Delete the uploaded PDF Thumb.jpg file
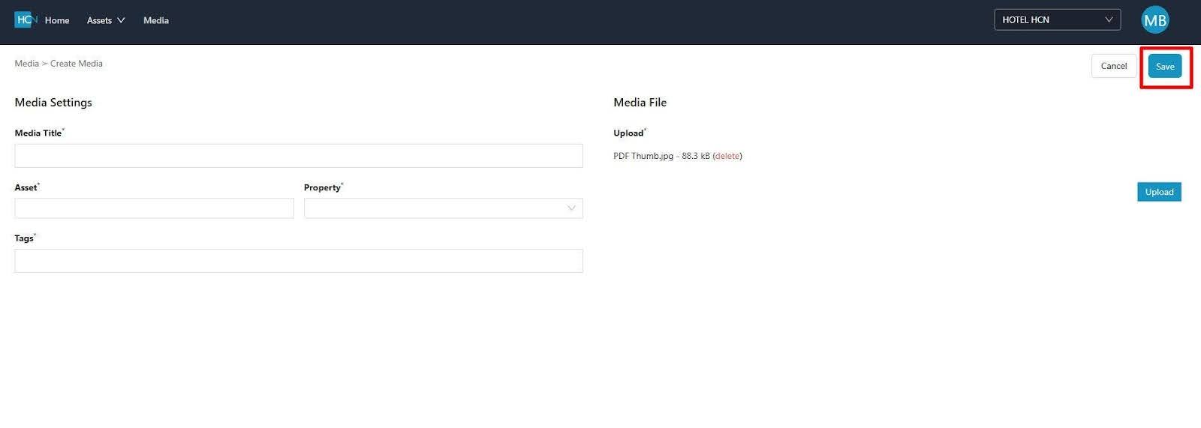Viewport: 1201px width, 428px height. tap(727, 156)
